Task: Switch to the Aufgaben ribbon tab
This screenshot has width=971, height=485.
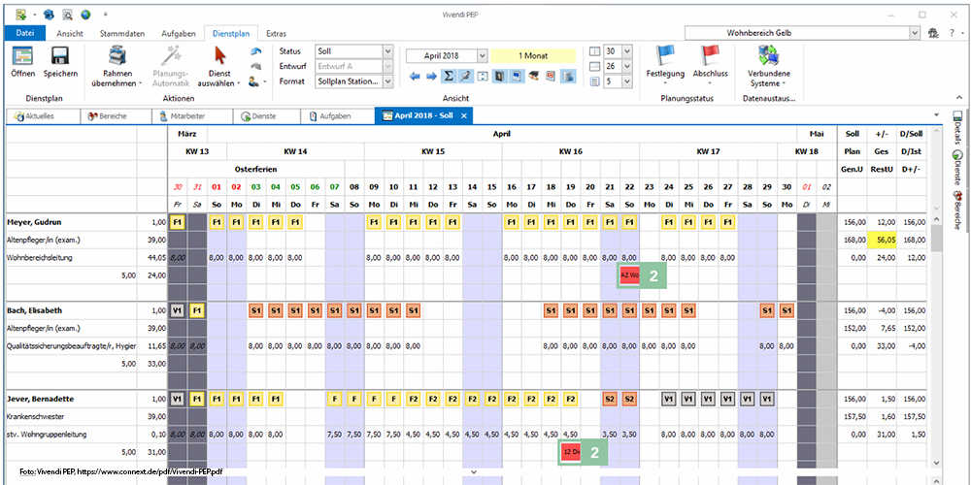Action: [179, 33]
